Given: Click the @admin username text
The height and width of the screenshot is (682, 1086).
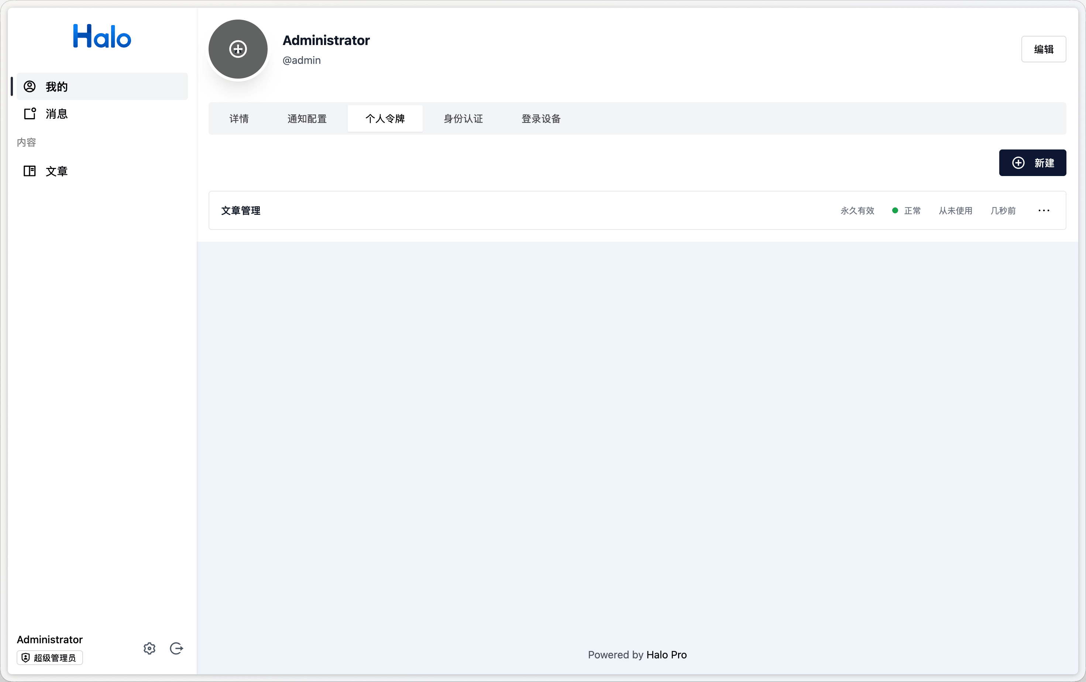Looking at the screenshot, I should tap(302, 60).
